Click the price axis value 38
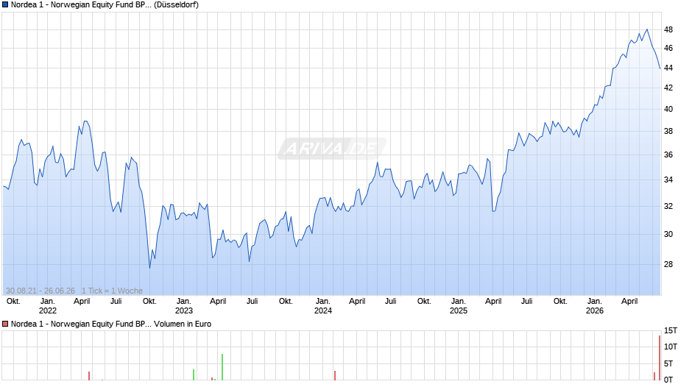 click(668, 132)
